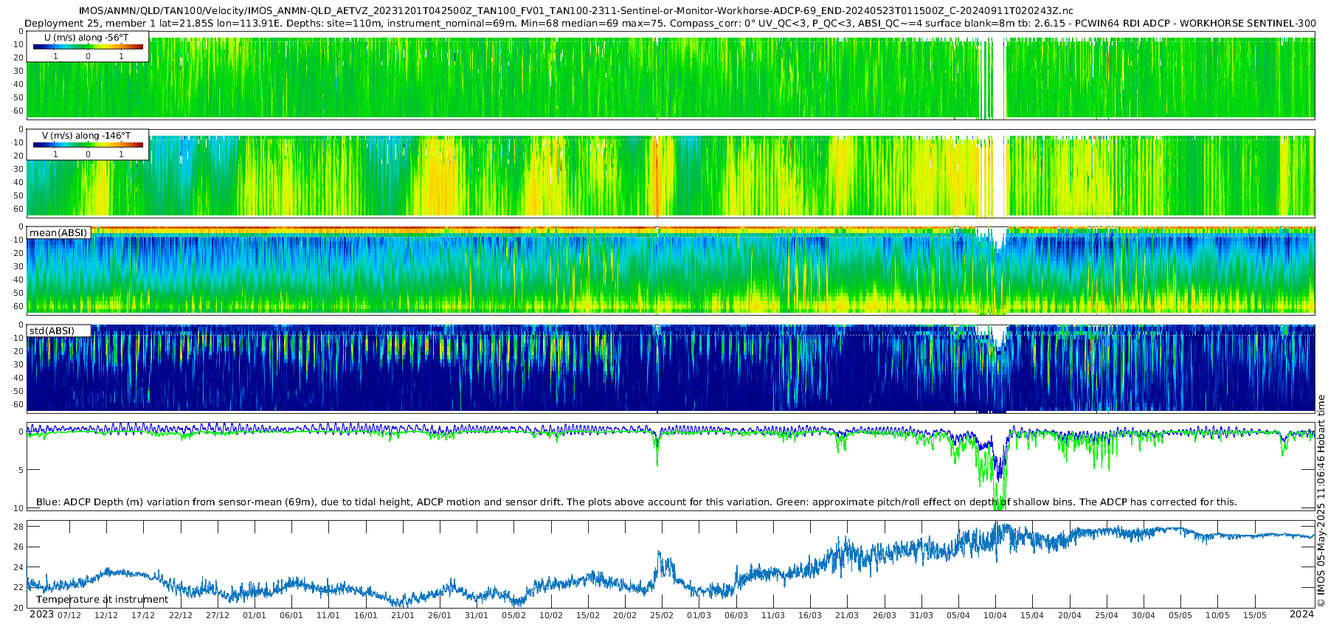1328x627 pixels.
Task: Select the '07/12' date tick
Action: pyautogui.click(x=69, y=616)
